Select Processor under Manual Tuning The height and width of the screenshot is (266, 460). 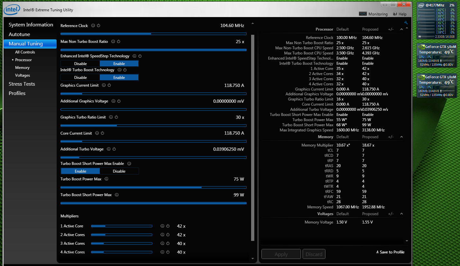(x=23, y=60)
